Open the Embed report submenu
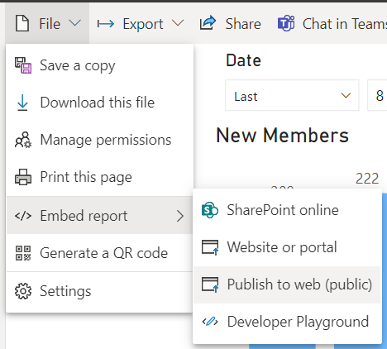Viewport: 387px width, 349px height. tap(99, 215)
